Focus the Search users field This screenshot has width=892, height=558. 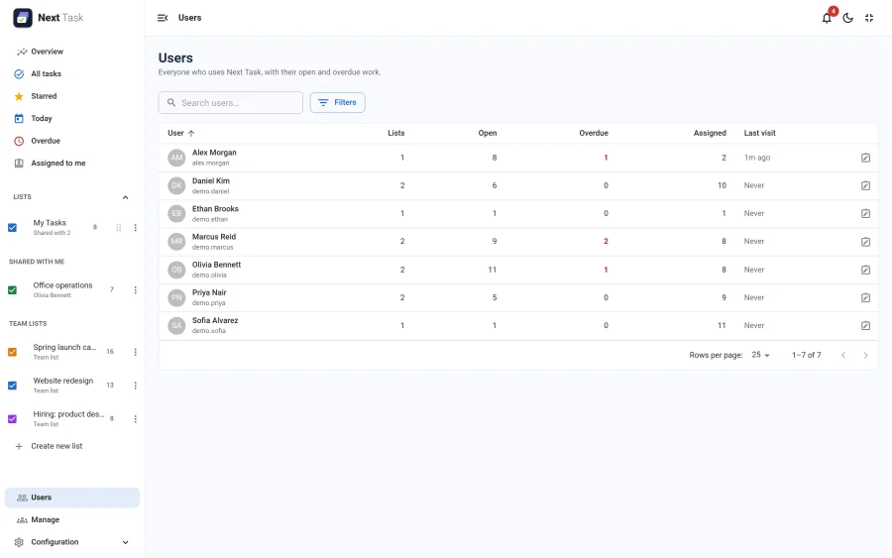click(x=230, y=103)
